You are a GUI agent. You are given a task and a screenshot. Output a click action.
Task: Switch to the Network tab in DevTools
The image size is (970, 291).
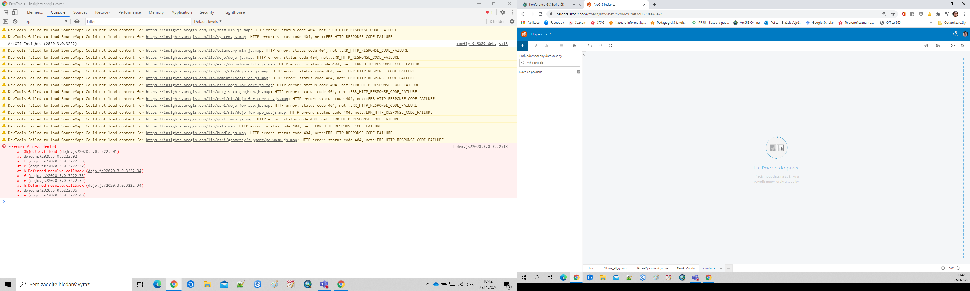click(103, 12)
